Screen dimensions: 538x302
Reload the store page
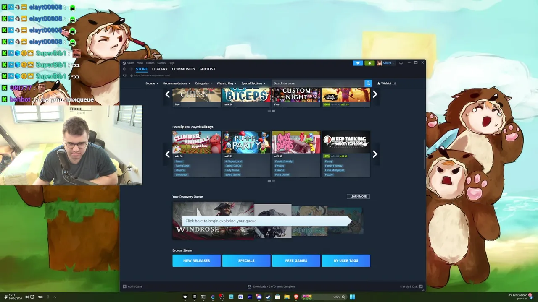point(124,75)
